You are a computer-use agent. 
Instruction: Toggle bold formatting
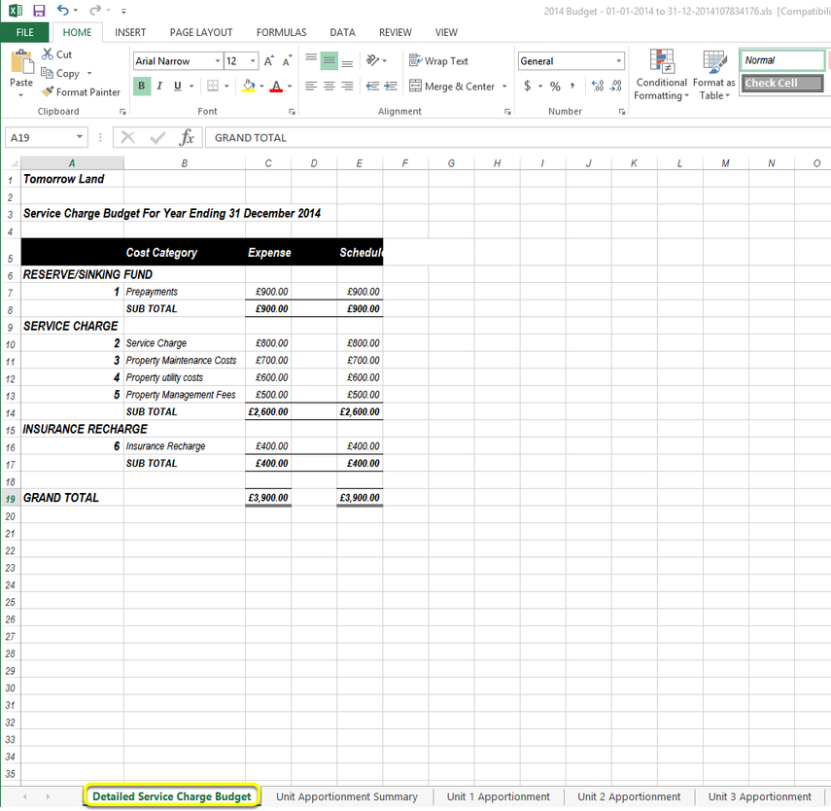142,86
